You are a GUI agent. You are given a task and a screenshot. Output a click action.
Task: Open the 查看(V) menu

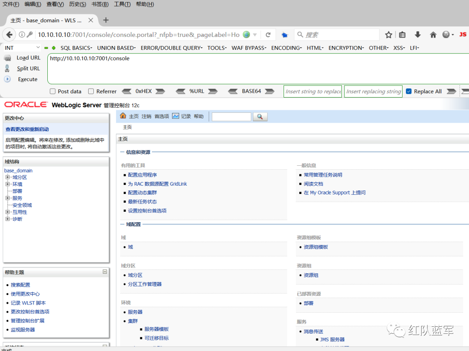(x=55, y=4)
